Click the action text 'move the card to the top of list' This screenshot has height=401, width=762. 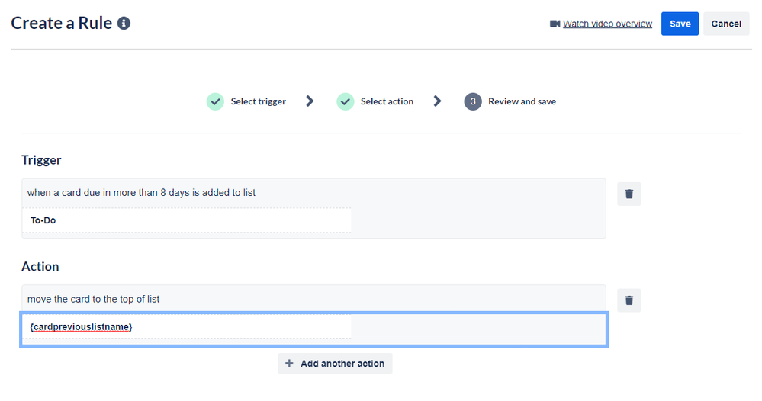tap(93, 299)
